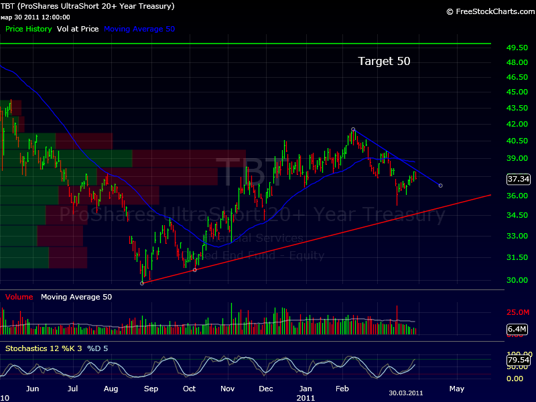
Task: Click the May label on the time axis
Action: point(457,389)
